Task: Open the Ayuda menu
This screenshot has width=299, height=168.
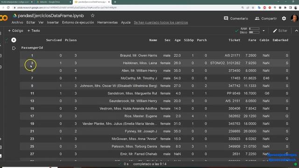Action: click(126, 22)
